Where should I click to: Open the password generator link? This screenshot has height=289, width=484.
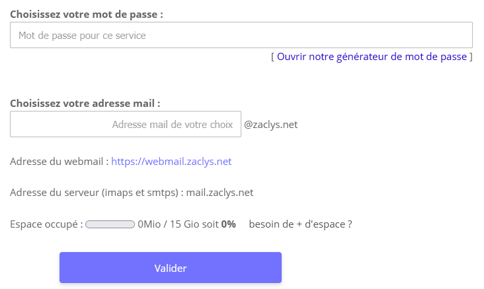372,57
